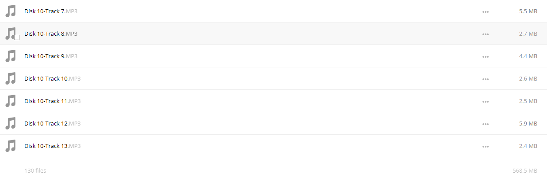The height and width of the screenshot is (192, 547).
Task: Select the Disk 10-Track 13.MP3 filename
Action: (53, 146)
